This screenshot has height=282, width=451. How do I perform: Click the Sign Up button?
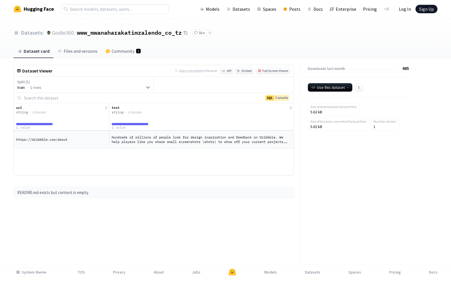pyautogui.click(x=426, y=9)
